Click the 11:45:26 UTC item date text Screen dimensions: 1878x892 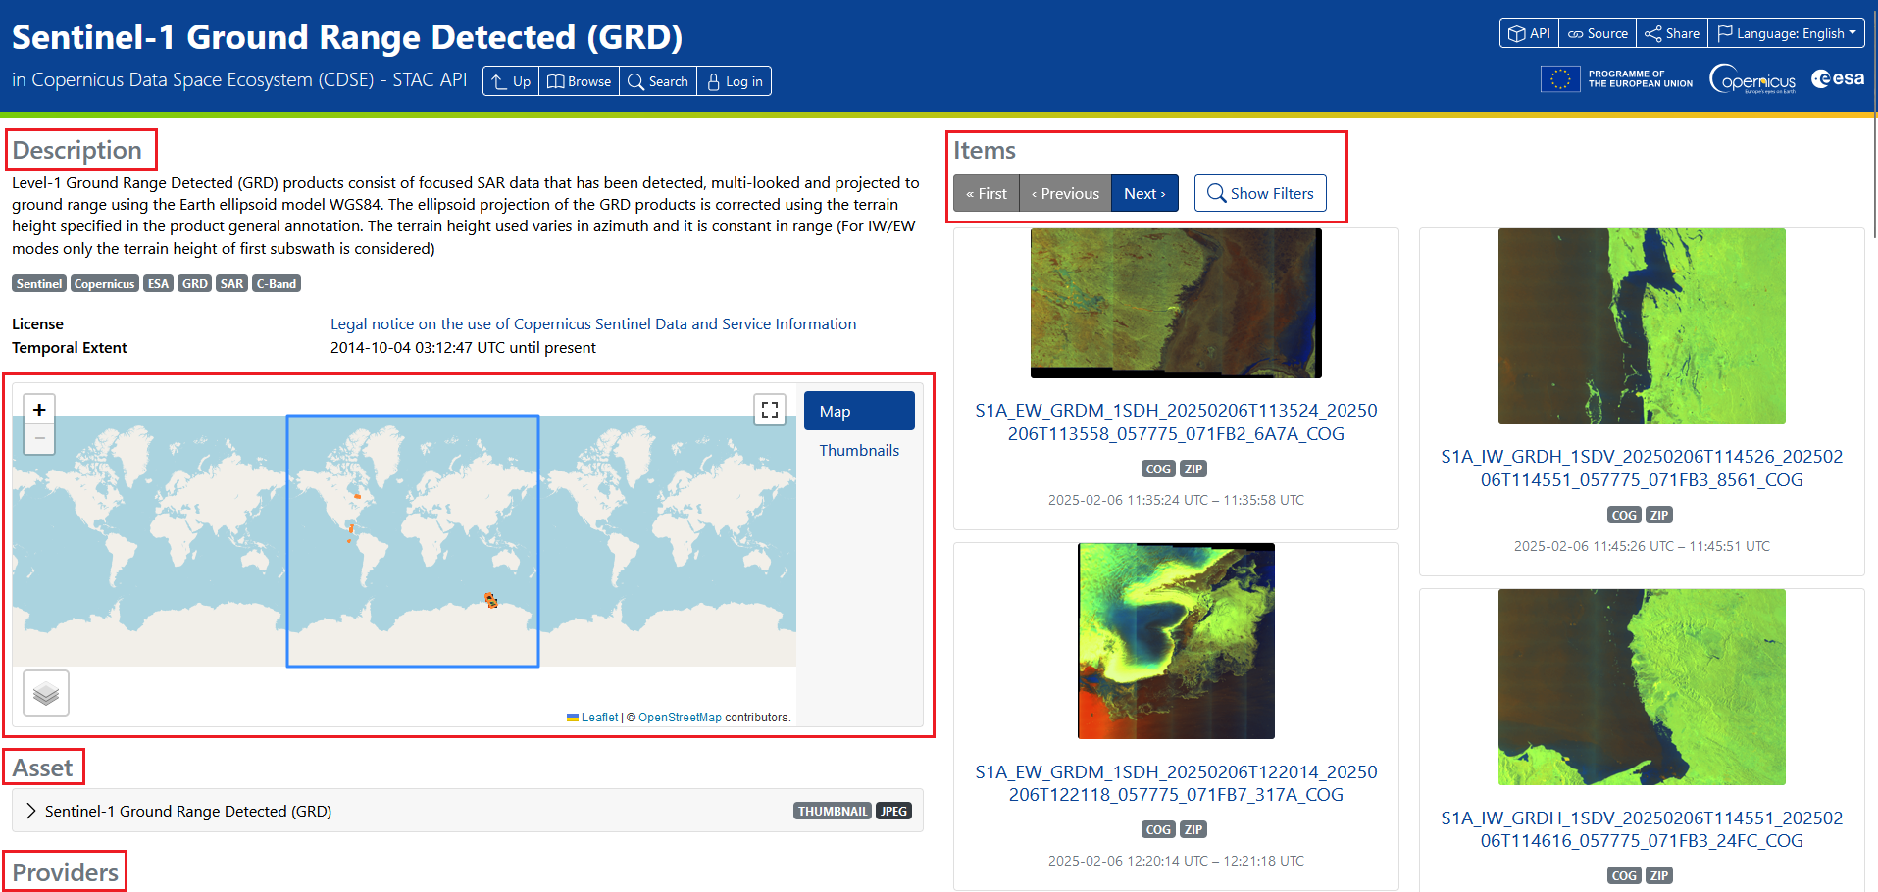1642,546
